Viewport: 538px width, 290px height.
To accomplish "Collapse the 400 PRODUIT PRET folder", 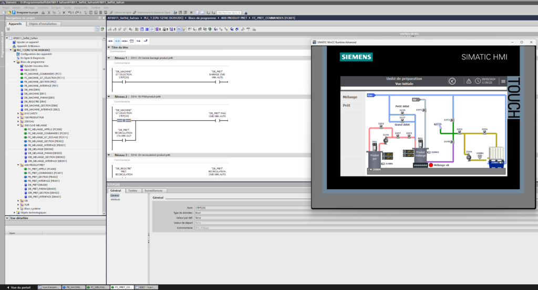I will tap(18, 165).
